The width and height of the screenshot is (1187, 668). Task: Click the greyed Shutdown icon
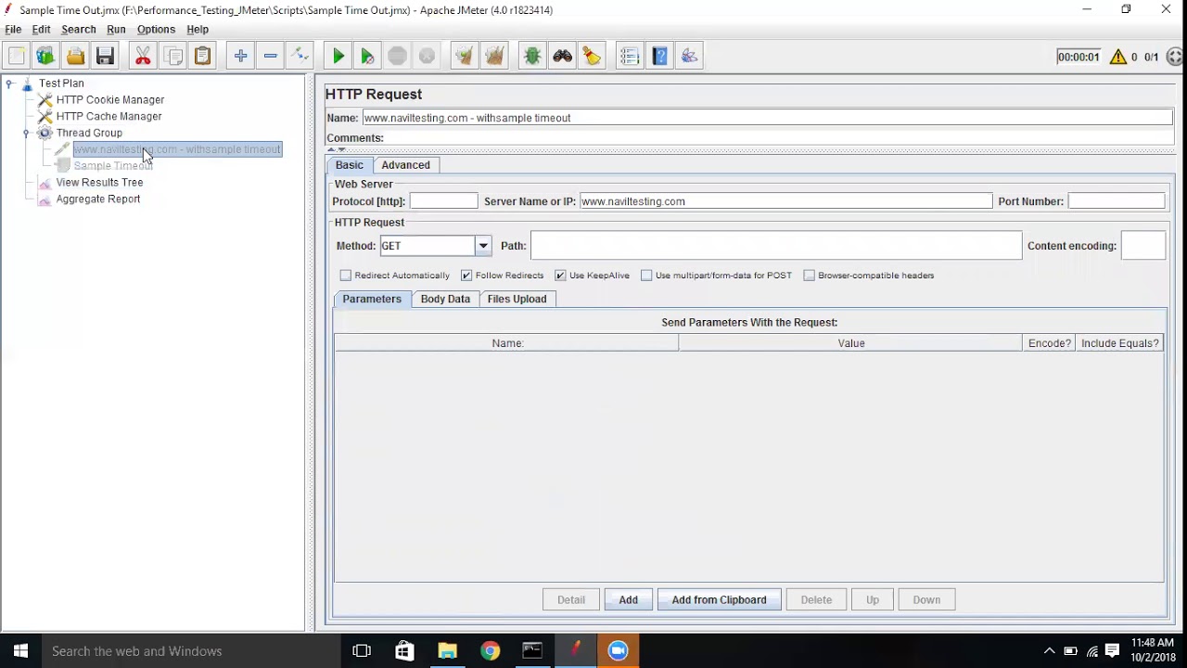click(427, 57)
